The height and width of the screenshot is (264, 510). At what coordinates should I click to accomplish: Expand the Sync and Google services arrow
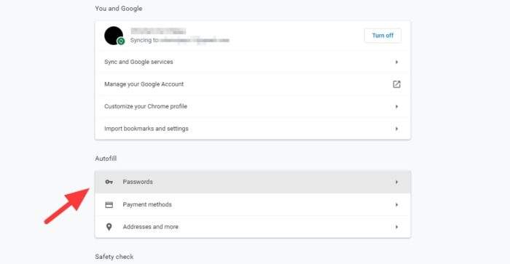(x=396, y=62)
